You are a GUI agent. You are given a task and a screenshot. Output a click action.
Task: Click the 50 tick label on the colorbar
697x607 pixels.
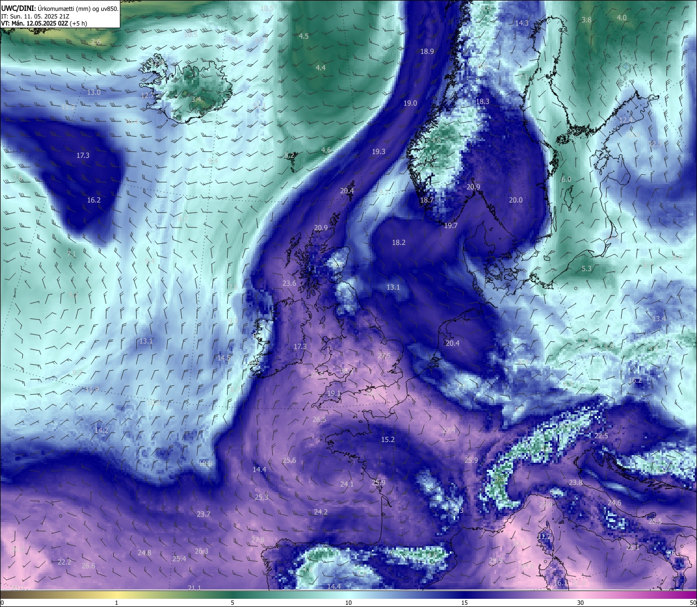693,603
